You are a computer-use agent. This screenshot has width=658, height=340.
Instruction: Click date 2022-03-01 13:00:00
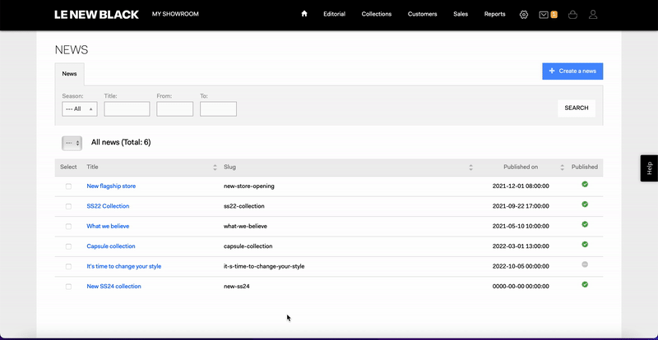[521, 246]
